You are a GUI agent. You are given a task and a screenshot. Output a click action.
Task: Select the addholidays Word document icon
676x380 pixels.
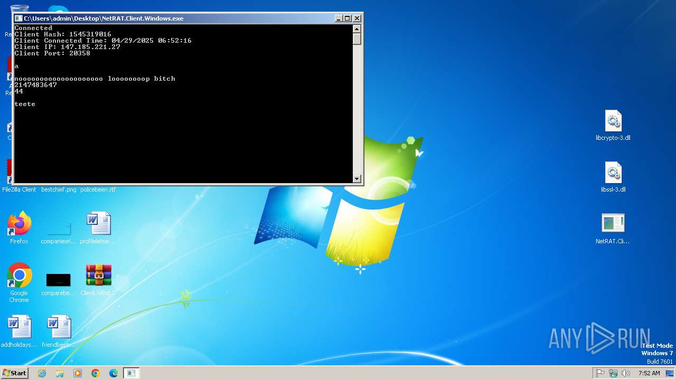pyautogui.click(x=19, y=331)
